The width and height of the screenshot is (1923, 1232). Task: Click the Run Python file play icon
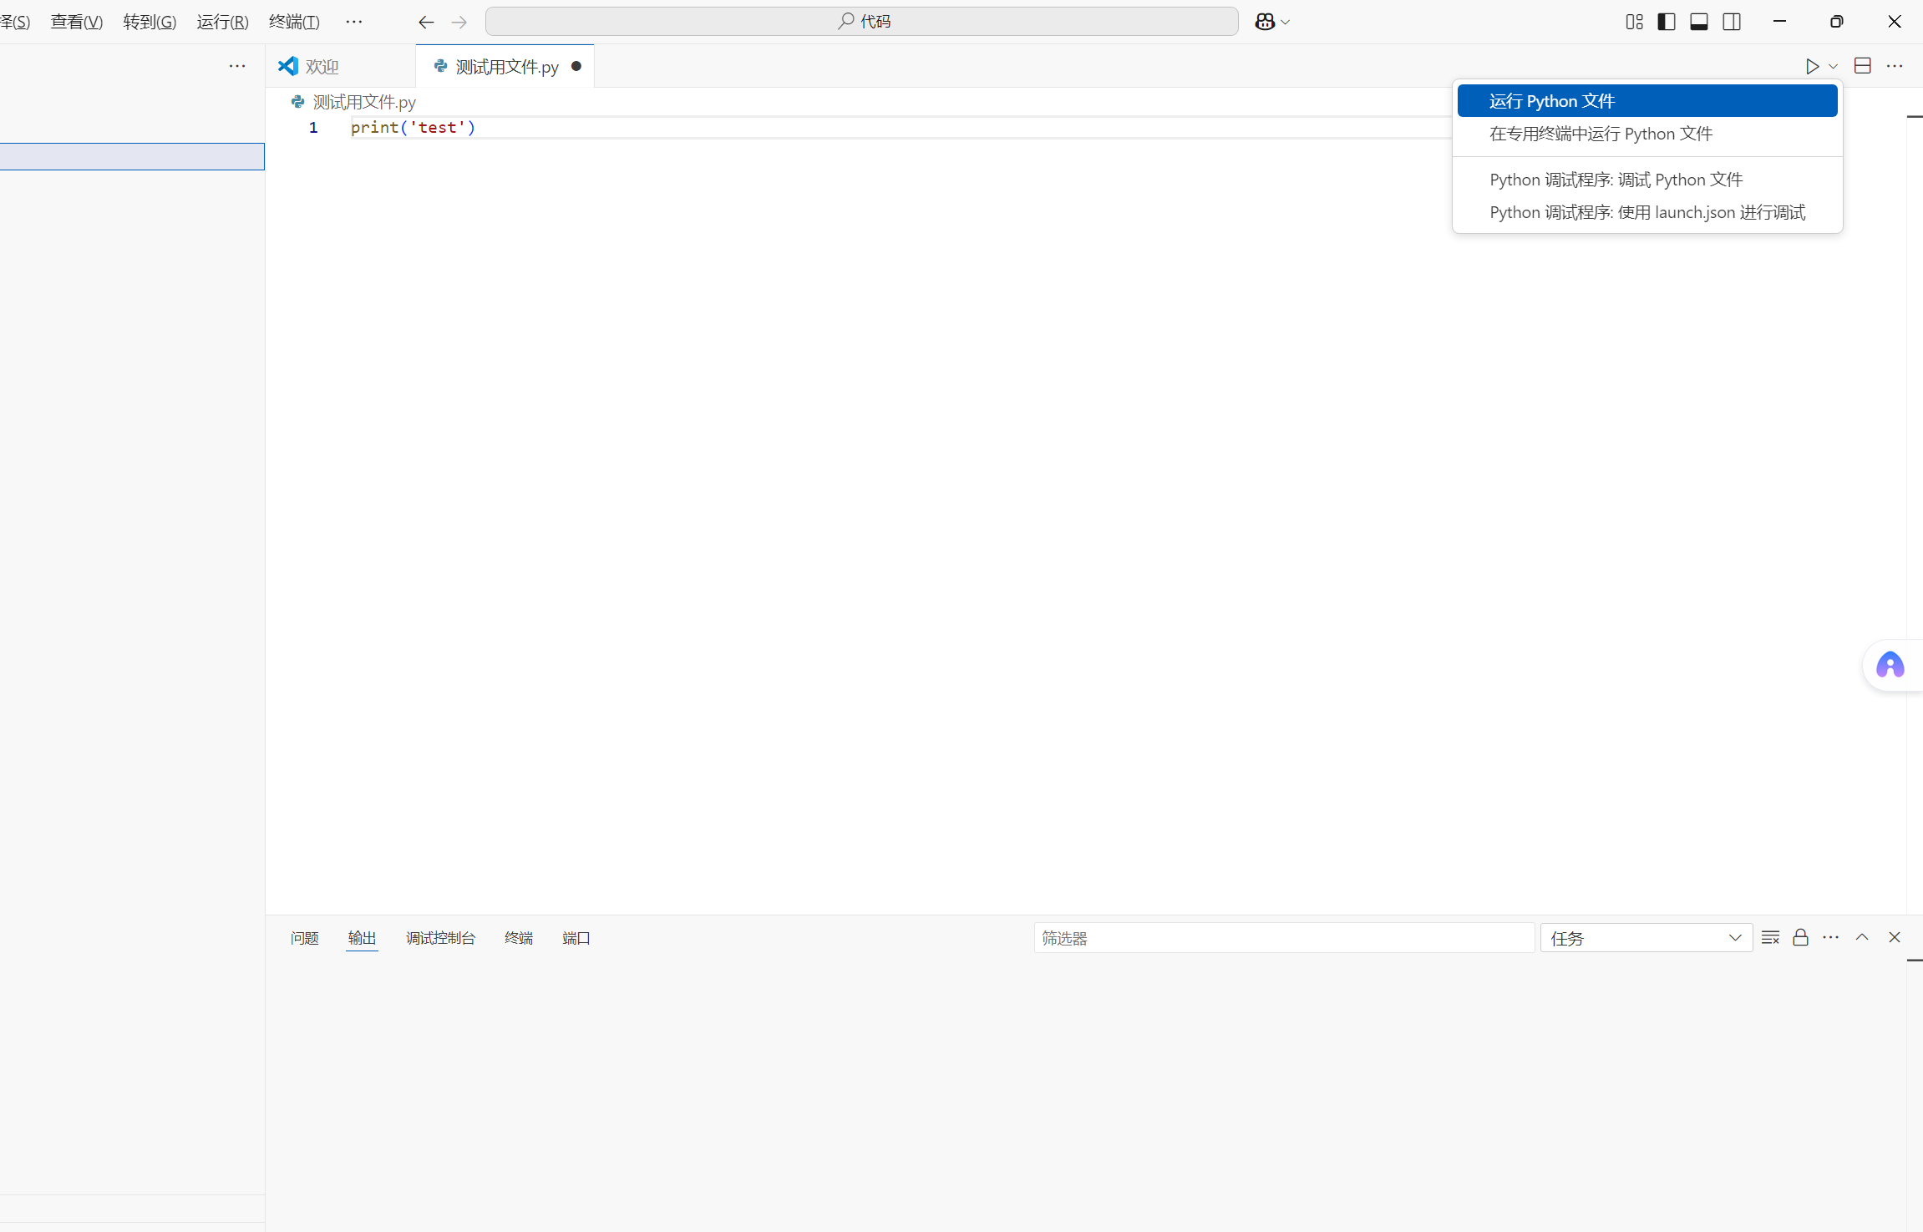tap(1811, 67)
